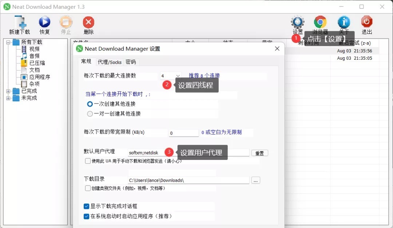
Task: Click the 退出 (Exit) power icon
Action: (366, 22)
